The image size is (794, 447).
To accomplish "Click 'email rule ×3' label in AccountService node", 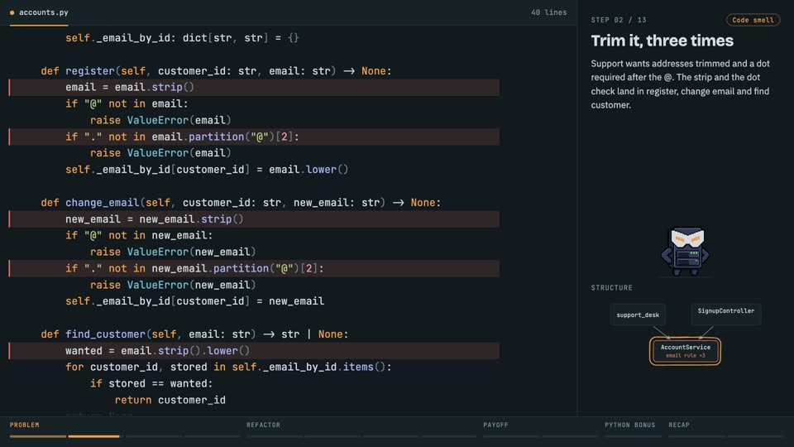I will (x=685, y=355).
